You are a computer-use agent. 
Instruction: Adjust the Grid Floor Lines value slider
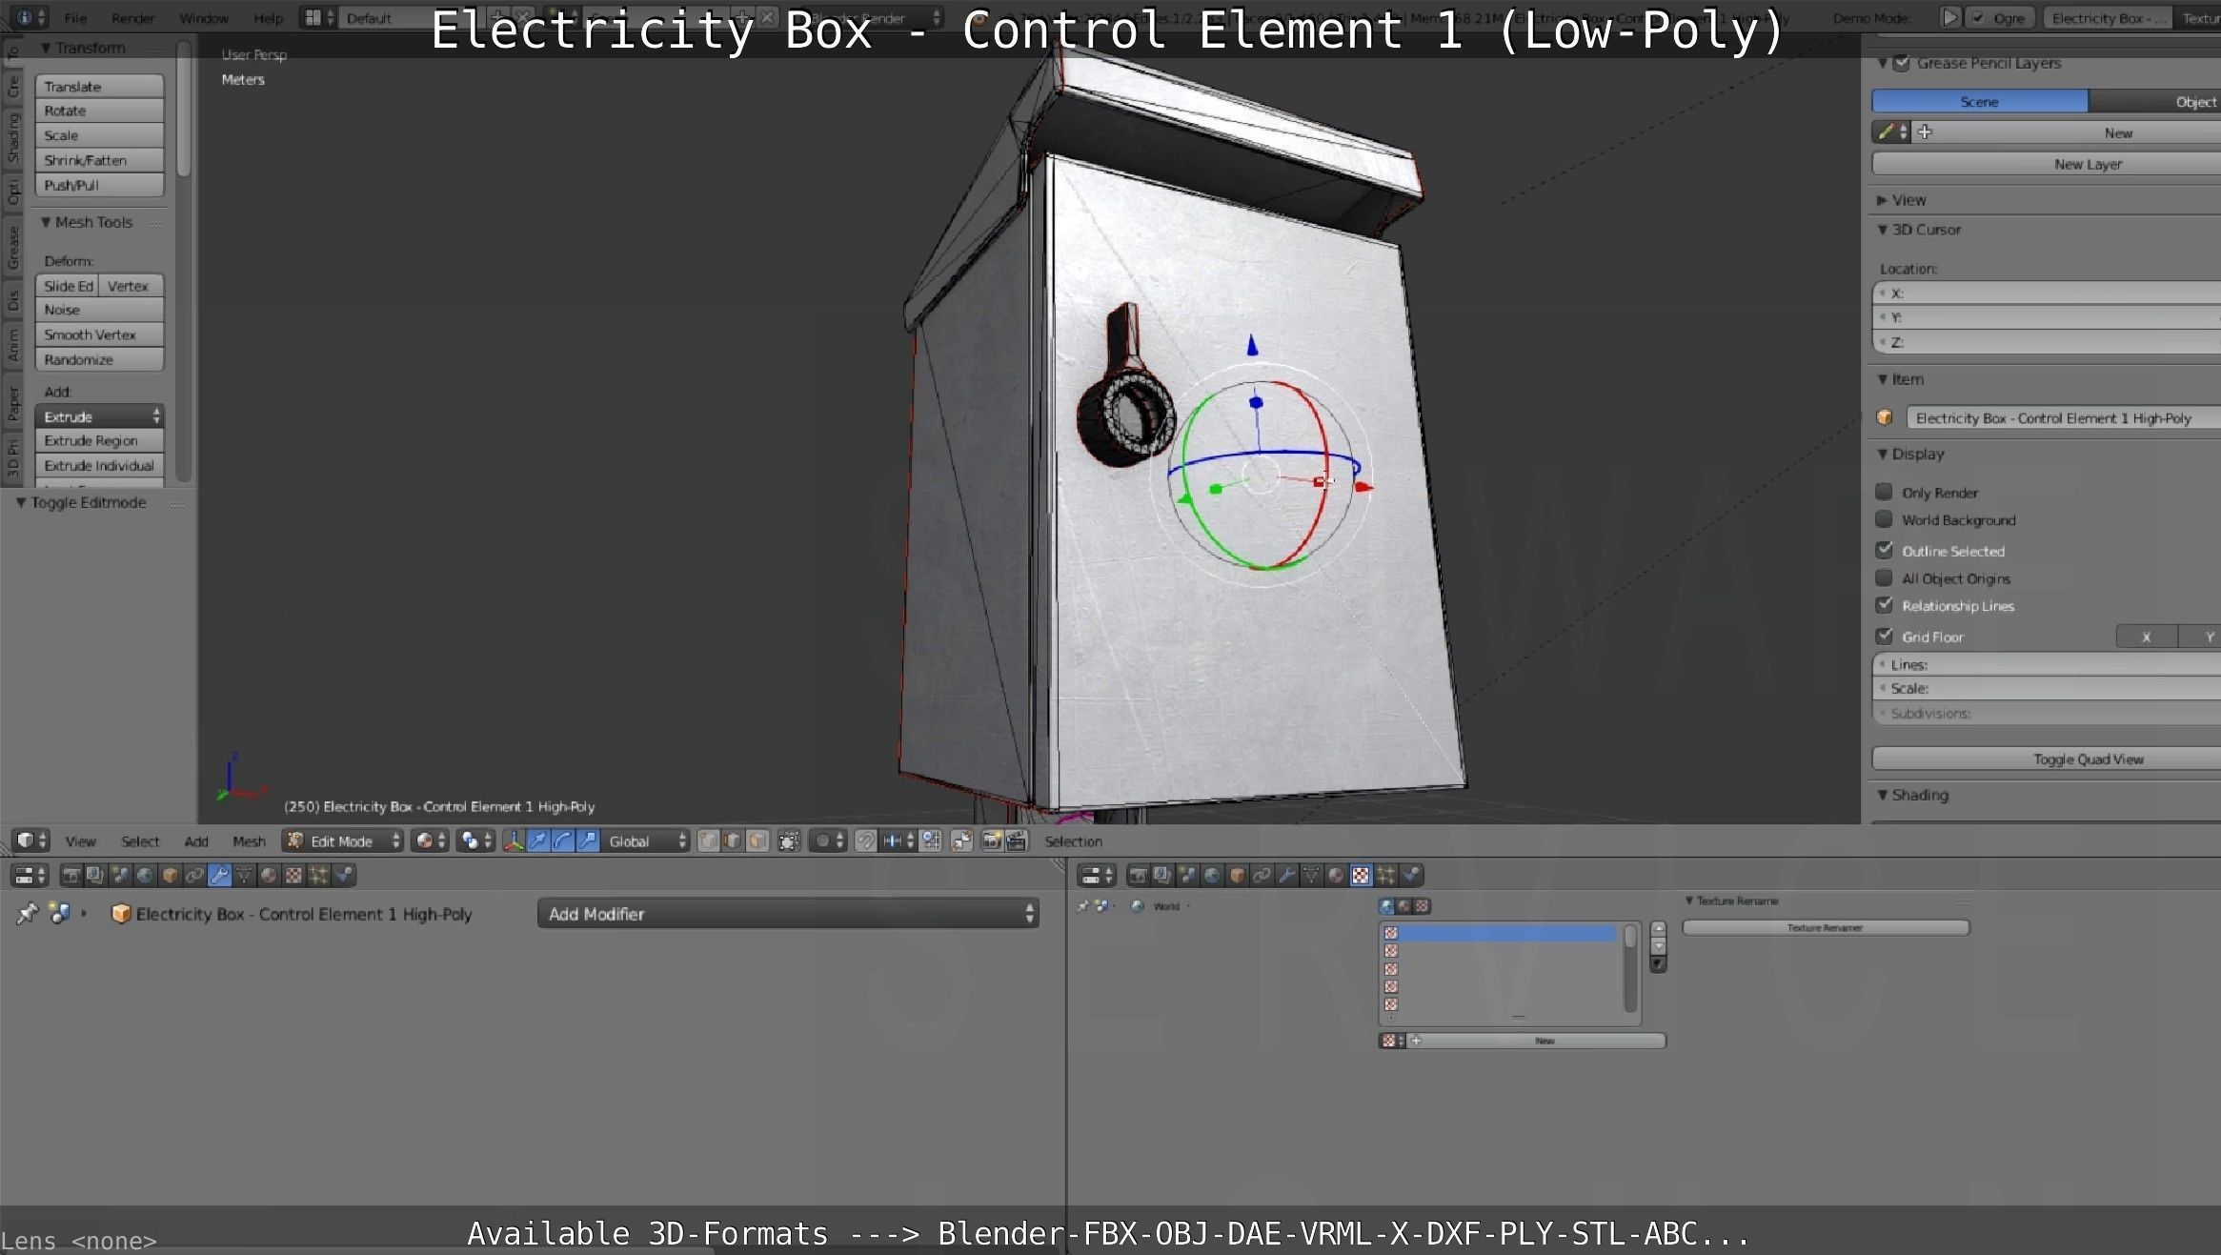click(2047, 664)
